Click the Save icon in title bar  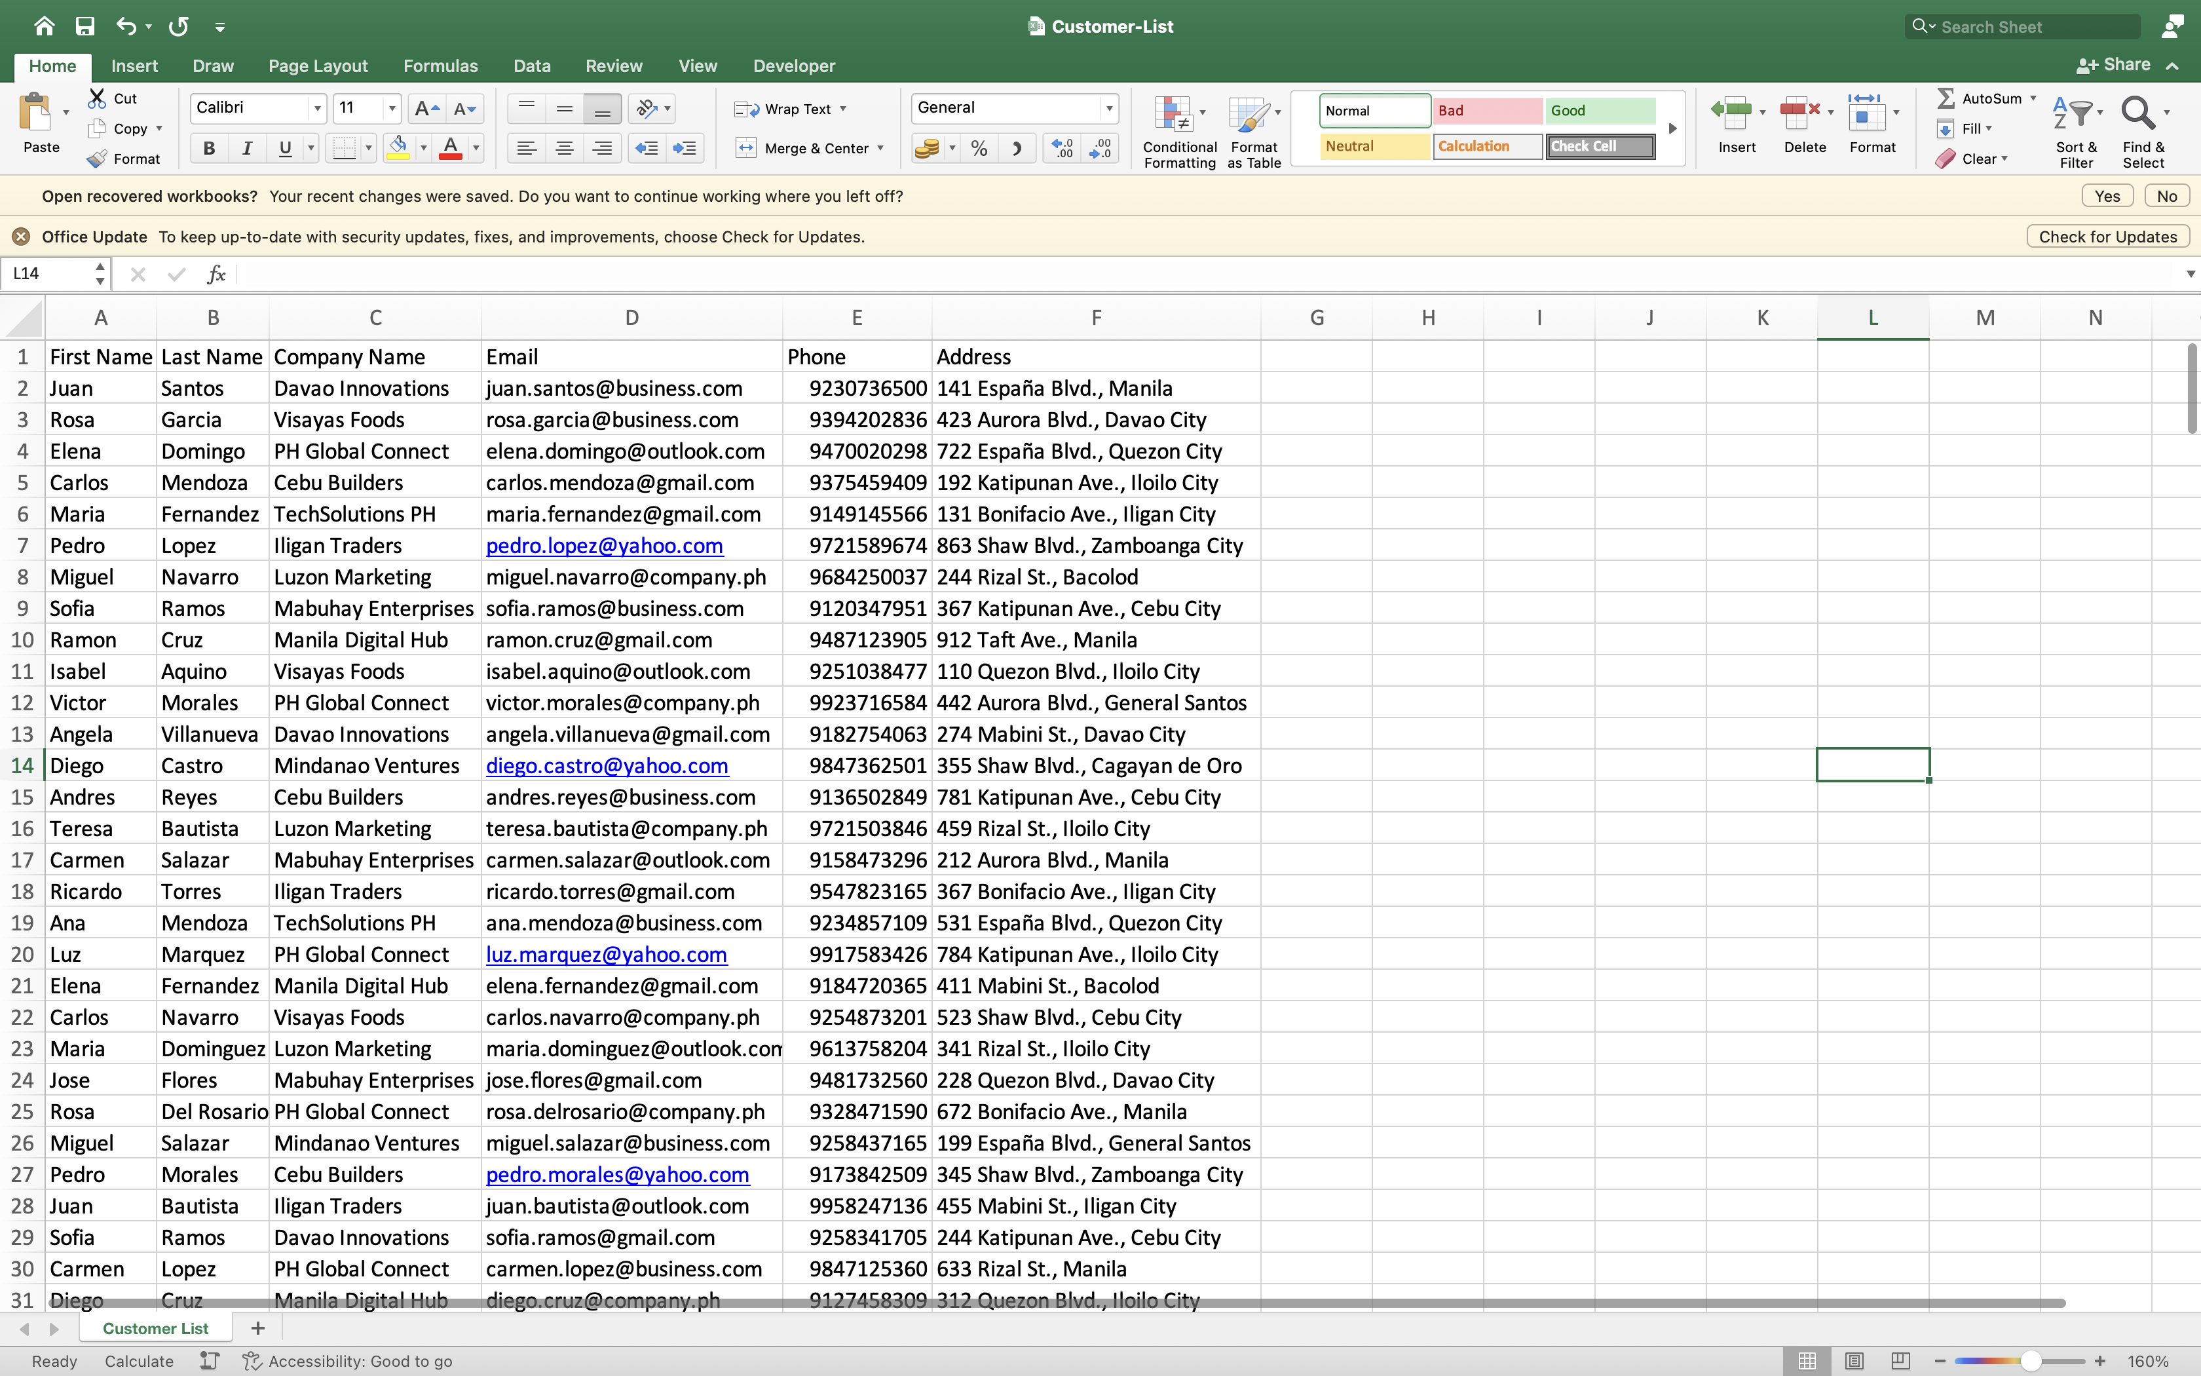tap(85, 26)
